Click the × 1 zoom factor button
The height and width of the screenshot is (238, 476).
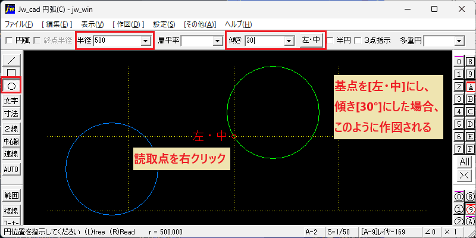(453, 231)
